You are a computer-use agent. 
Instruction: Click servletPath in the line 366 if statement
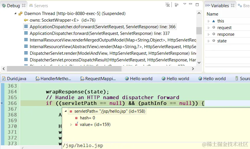point(79,103)
